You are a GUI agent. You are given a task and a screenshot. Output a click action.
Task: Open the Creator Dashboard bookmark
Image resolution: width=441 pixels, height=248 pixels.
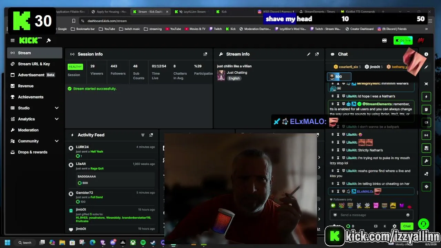[x=359, y=29]
